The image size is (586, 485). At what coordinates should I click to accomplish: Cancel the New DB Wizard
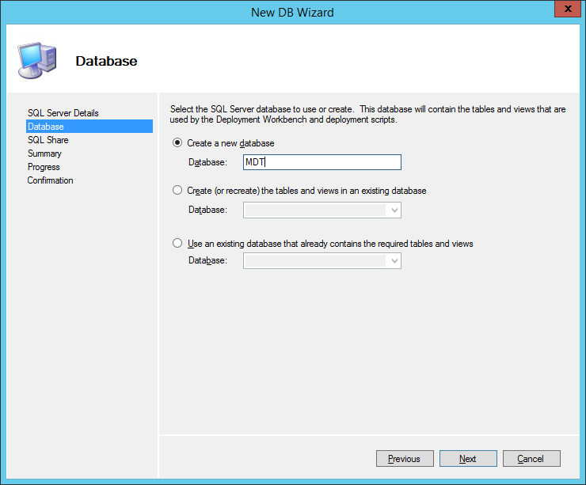[531, 459]
